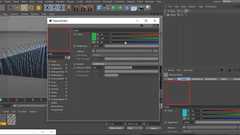Select Hair object in object manager
Image resolution: width=240 pixels, height=135 pixels.
[172, 11]
